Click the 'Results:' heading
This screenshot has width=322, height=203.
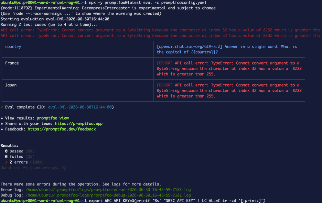coord(9,146)
